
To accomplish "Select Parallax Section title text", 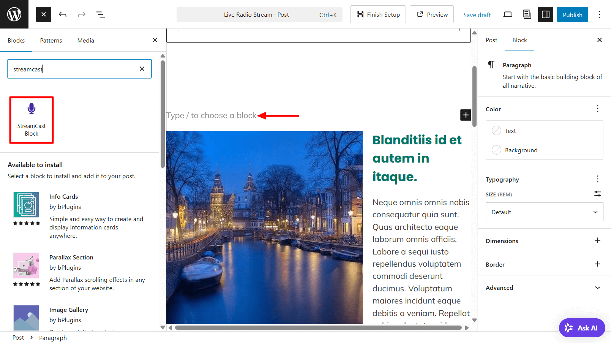I will (71, 257).
